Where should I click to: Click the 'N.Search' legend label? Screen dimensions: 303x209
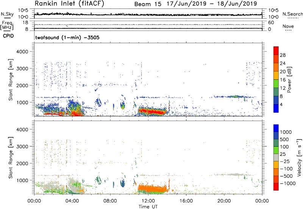tap(292, 14)
